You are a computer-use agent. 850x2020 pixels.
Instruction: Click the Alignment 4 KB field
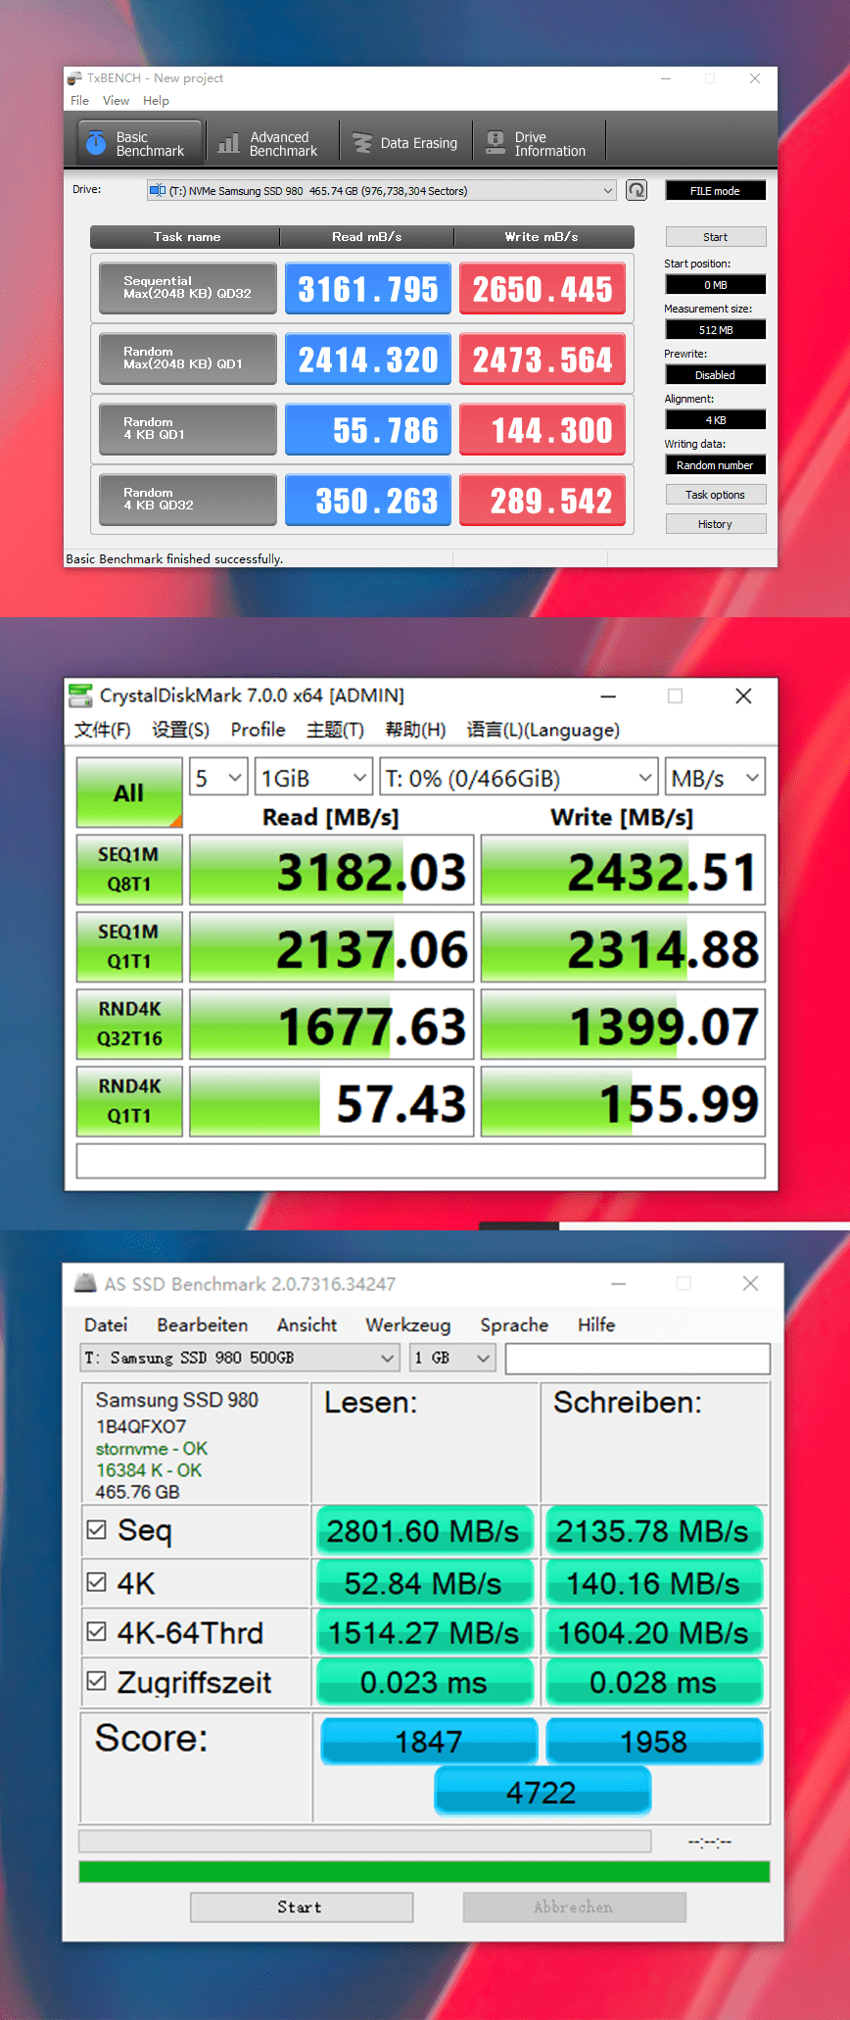coord(715,419)
